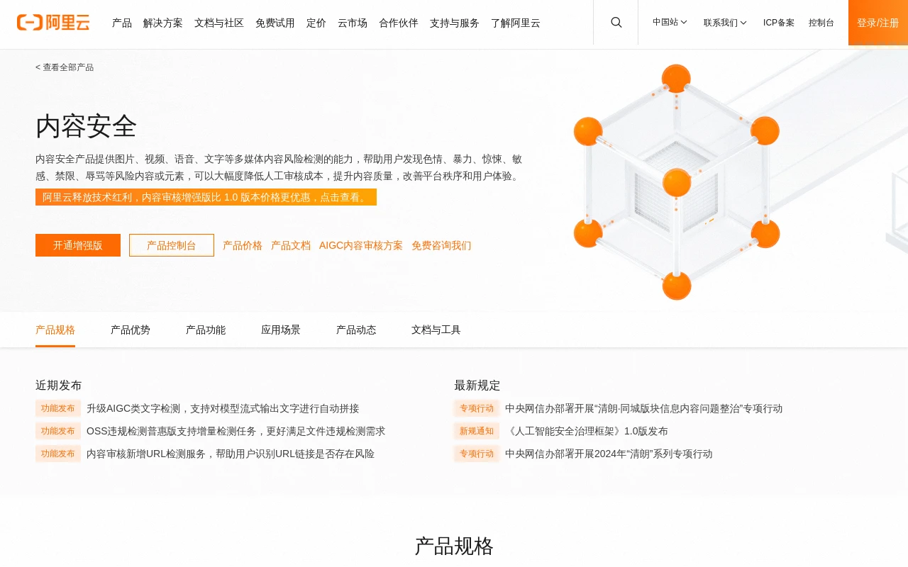Click the 登录/注册 button
The image size is (908, 567).
(877, 23)
